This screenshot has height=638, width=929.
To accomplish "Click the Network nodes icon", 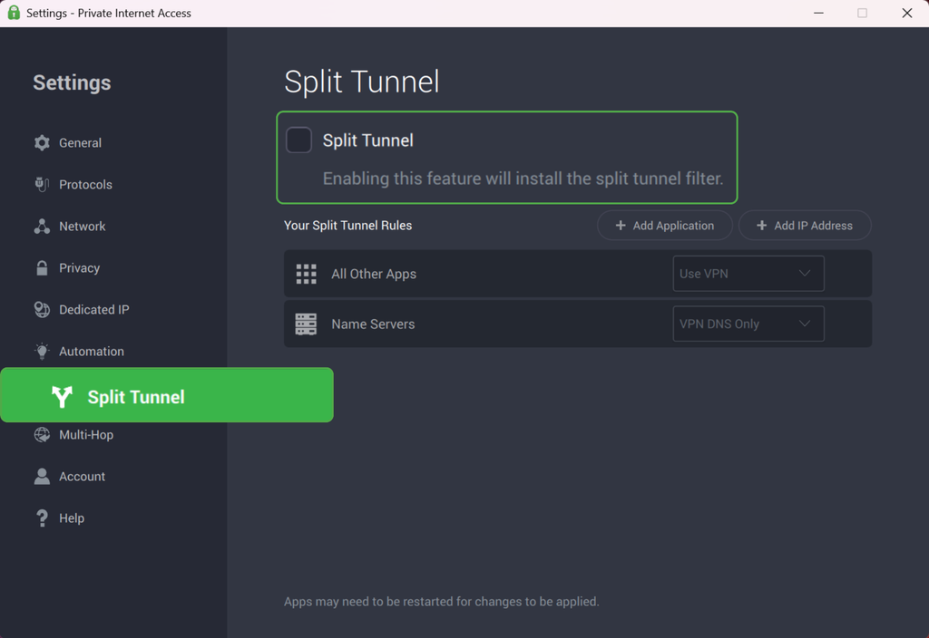I will tap(42, 226).
